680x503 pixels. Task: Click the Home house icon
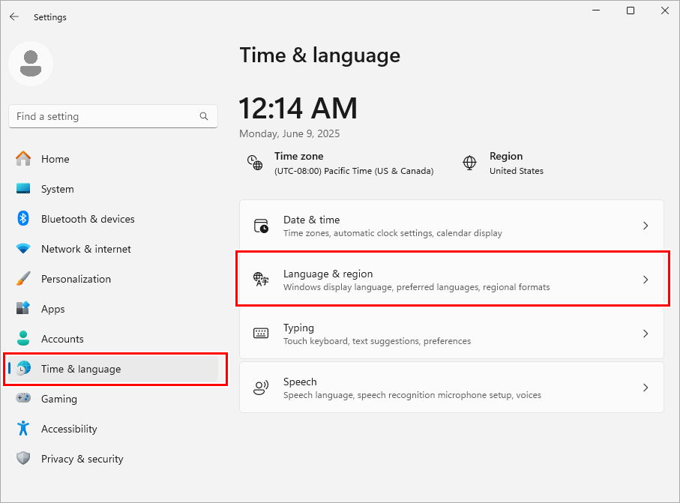(23, 159)
